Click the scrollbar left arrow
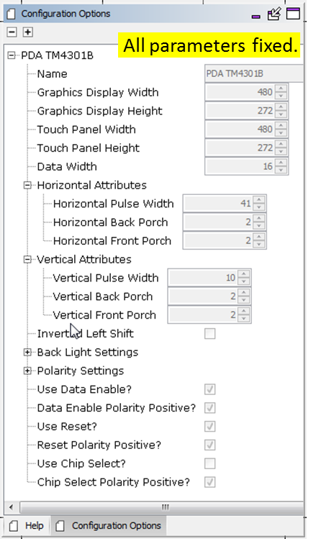Screen dimensions: 311x539 [x=11, y=507]
